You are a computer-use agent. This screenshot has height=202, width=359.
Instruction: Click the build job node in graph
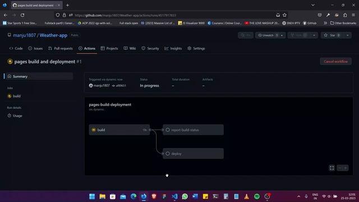pyautogui.click(x=119, y=130)
